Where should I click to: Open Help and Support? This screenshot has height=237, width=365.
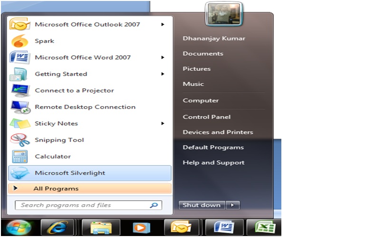(213, 162)
